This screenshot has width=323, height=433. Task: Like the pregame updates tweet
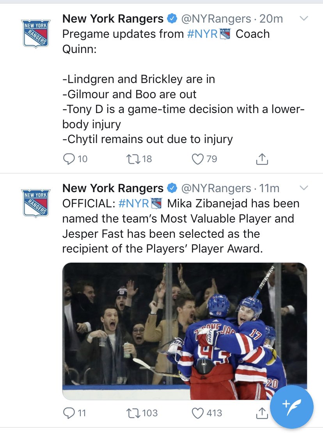(198, 159)
